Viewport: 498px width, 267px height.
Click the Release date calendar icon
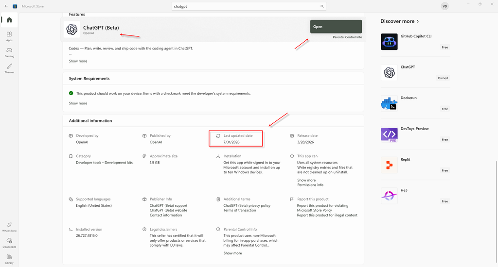(292, 136)
